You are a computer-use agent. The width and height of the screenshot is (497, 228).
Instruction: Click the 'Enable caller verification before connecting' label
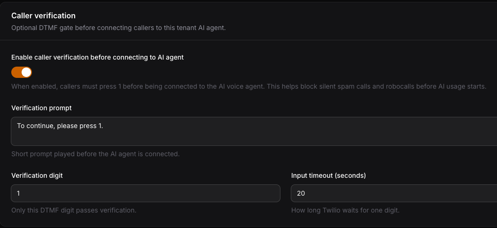97,57
